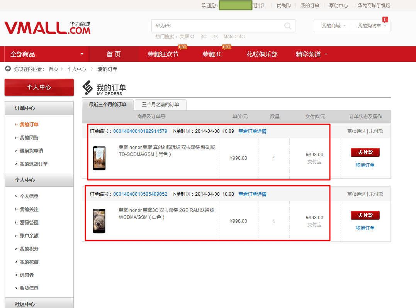416x308 pixels.
Task: Open the 荣耀3C 联通版 product title
Action: [166, 214]
